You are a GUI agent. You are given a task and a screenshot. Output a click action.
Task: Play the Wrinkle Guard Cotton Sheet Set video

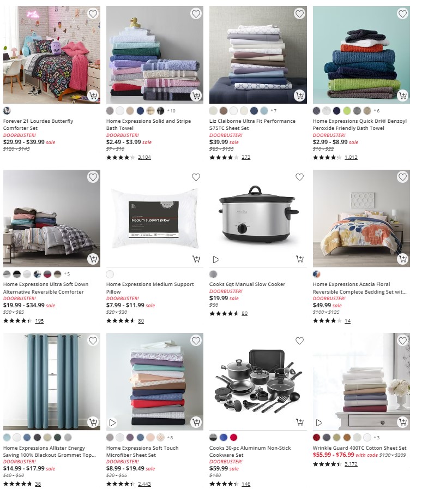(319, 423)
